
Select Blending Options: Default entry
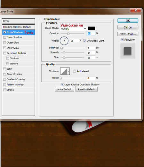tap(19, 27)
